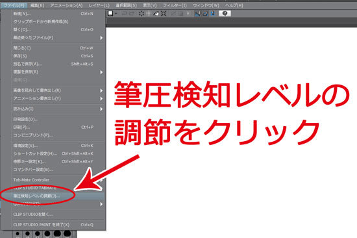Click the Scale/Rotate transform icon

pos(164,14)
